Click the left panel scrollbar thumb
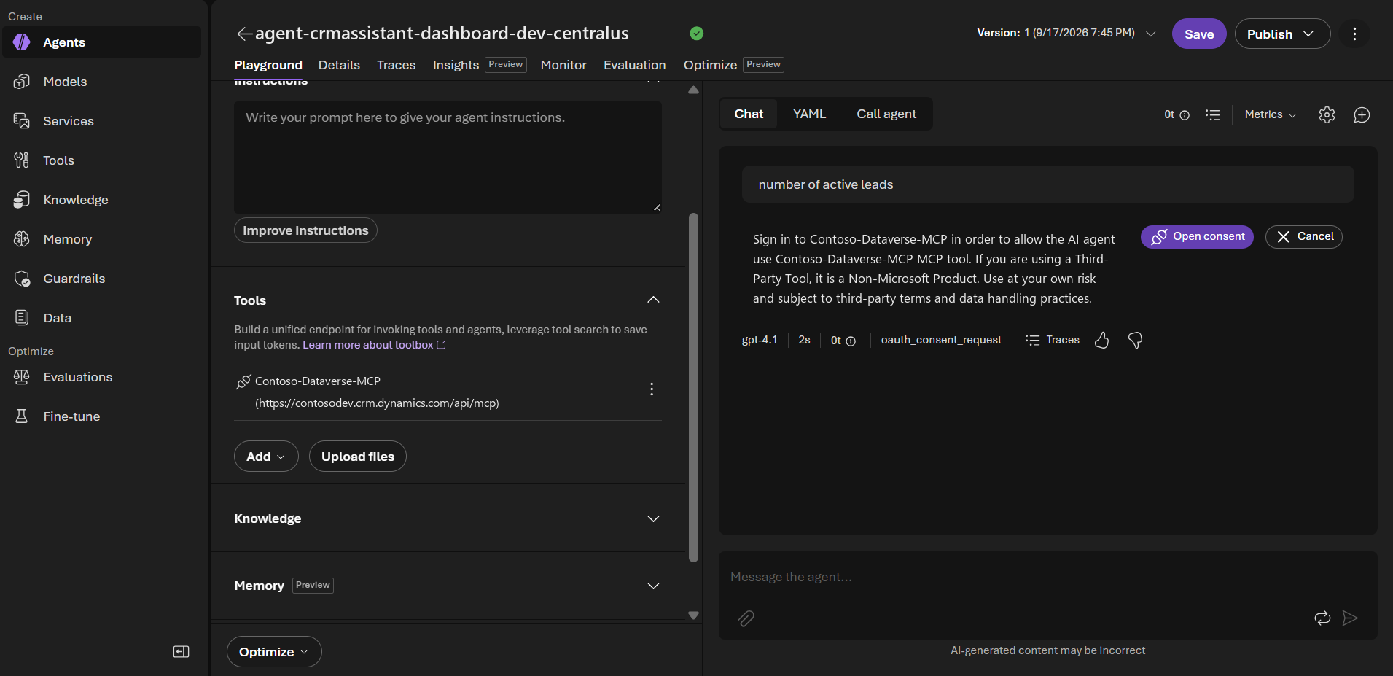Image resolution: width=1393 pixels, height=676 pixels. click(693, 386)
